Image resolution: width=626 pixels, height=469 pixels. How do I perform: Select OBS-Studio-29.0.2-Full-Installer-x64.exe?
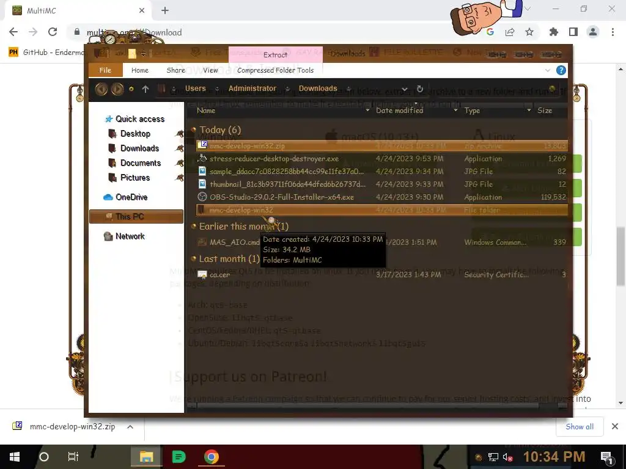click(282, 197)
